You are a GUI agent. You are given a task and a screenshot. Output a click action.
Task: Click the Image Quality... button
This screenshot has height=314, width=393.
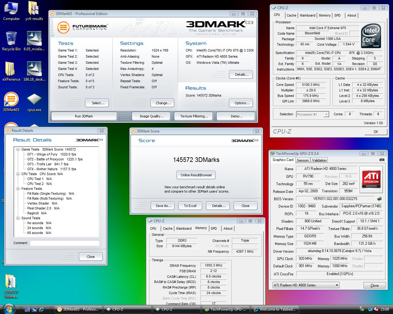click(x=152, y=116)
